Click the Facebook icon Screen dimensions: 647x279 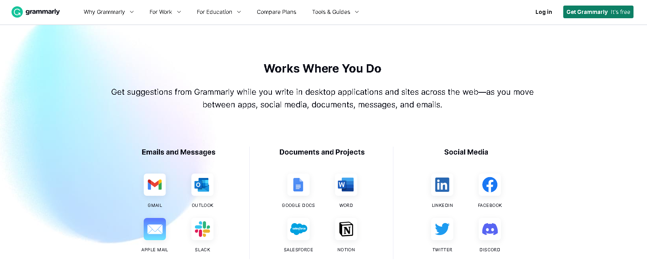pos(490,185)
